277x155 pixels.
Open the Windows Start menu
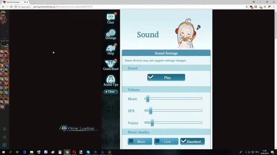[x=3, y=152]
